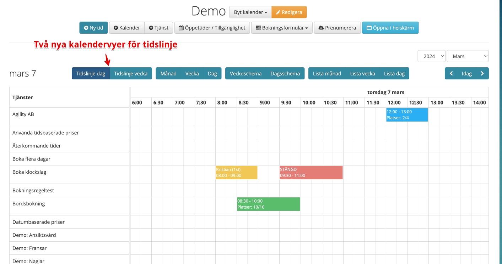Open the Mars month selector
Image resolution: width=502 pixels, height=264 pixels.
468,56
